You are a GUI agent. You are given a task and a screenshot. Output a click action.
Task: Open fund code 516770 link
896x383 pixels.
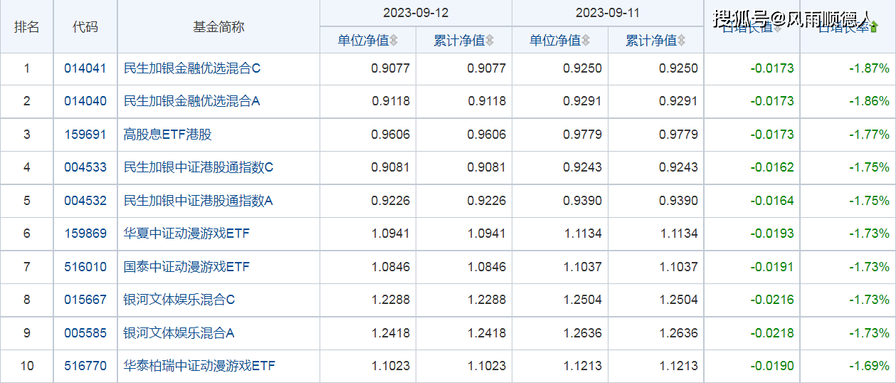click(85, 366)
